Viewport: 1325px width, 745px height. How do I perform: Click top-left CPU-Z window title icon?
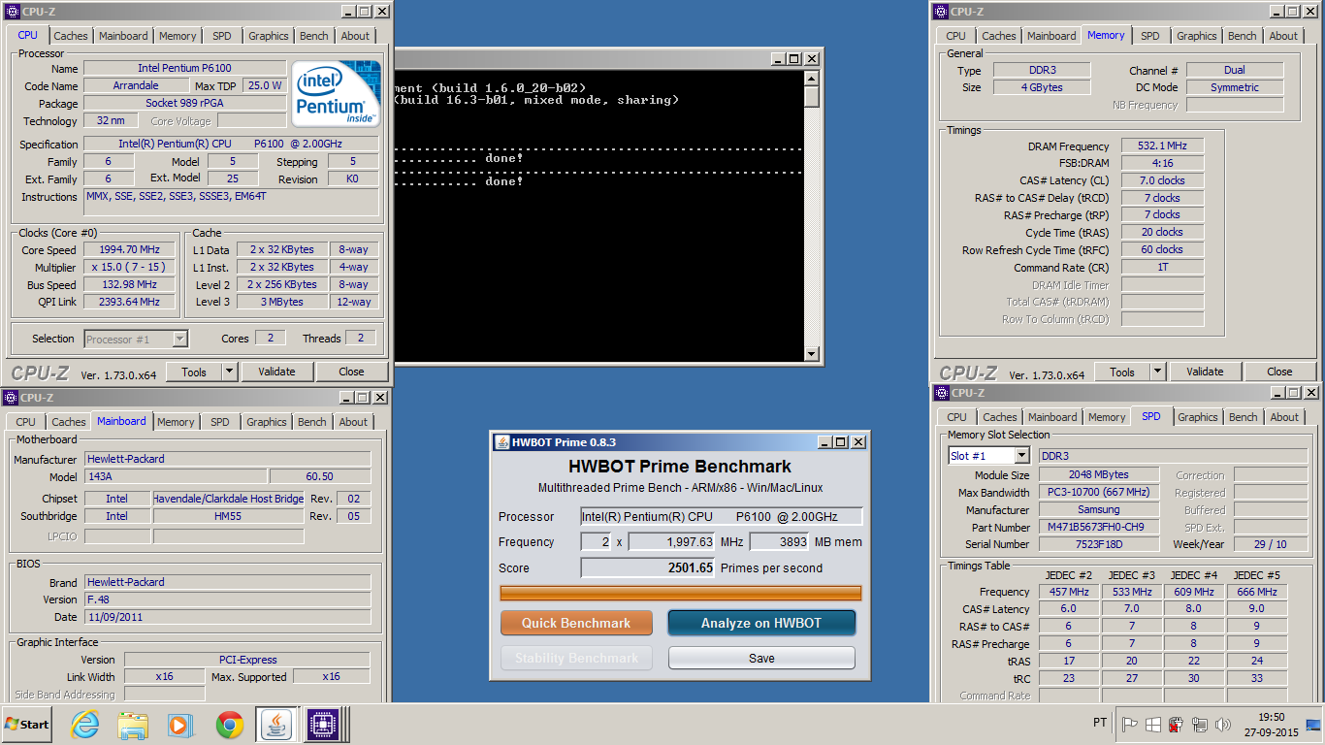point(12,12)
